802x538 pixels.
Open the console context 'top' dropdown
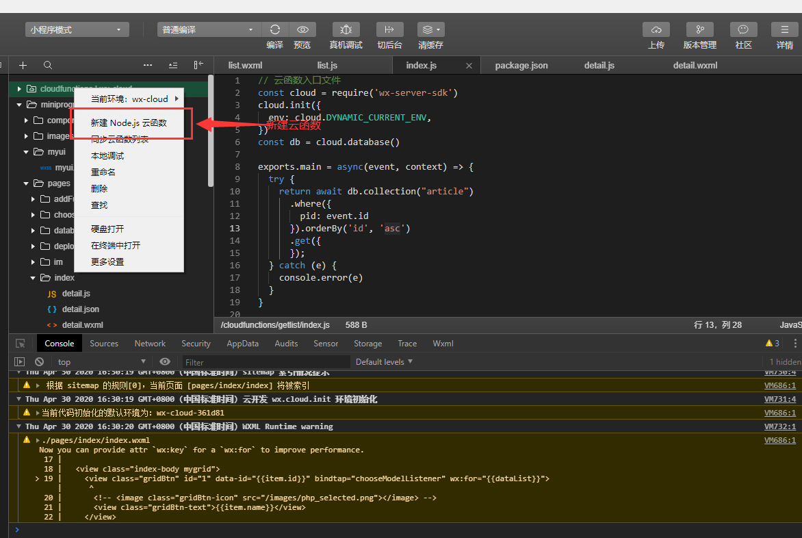tap(101, 361)
